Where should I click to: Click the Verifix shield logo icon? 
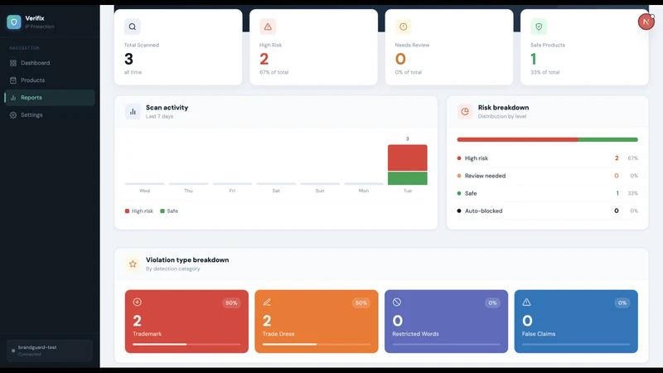point(14,22)
